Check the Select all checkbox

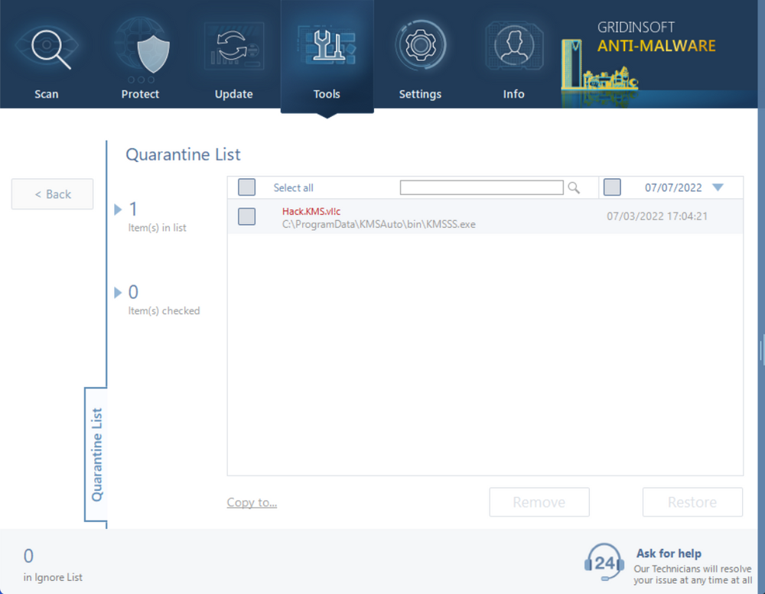point(247,188)
